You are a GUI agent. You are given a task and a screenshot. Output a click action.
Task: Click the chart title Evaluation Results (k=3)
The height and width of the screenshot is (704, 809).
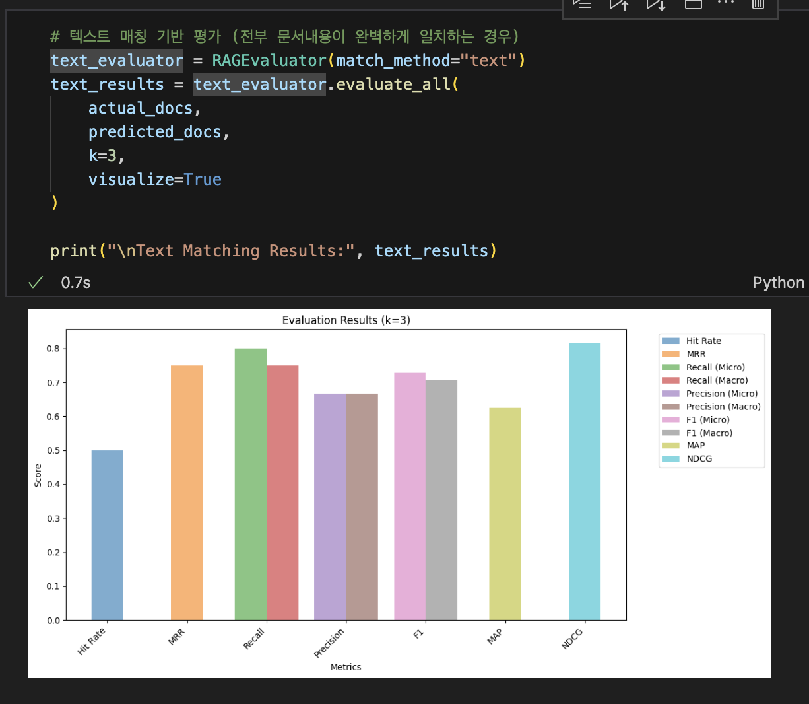346,320
